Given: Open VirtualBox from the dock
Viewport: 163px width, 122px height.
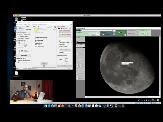Looking at the screenshot, I should coord(108,106).
